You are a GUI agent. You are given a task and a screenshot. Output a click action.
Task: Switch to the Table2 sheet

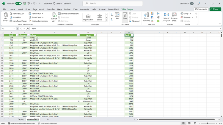click(x=21, y=119)
